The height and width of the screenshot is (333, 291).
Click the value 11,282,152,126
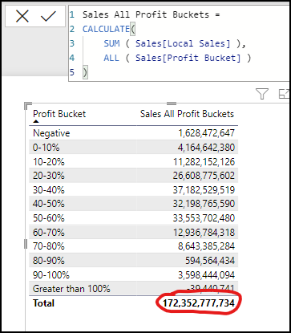coord(204,162)
